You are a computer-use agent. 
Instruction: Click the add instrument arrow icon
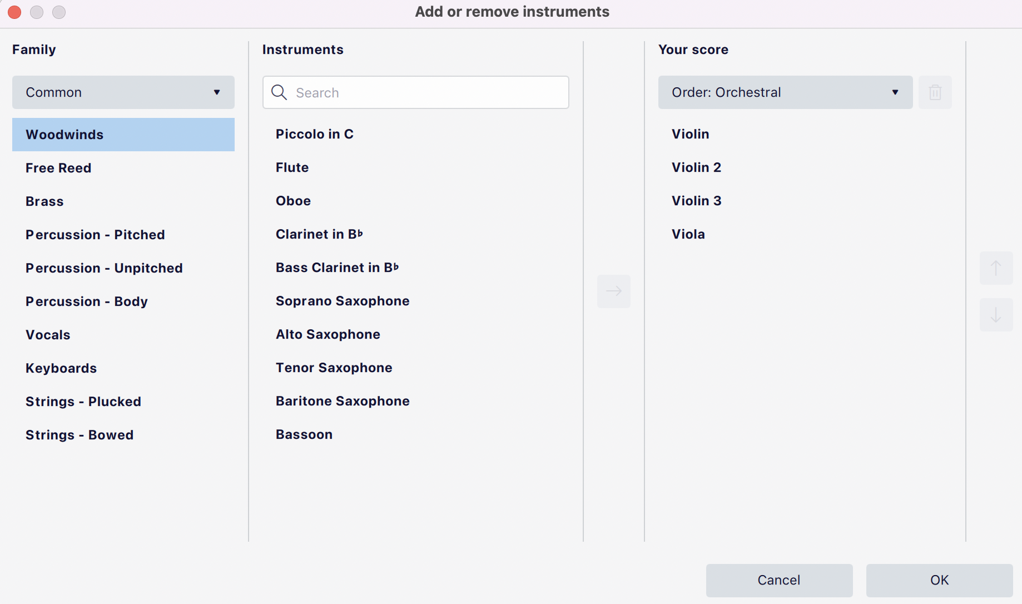[613, 291]
